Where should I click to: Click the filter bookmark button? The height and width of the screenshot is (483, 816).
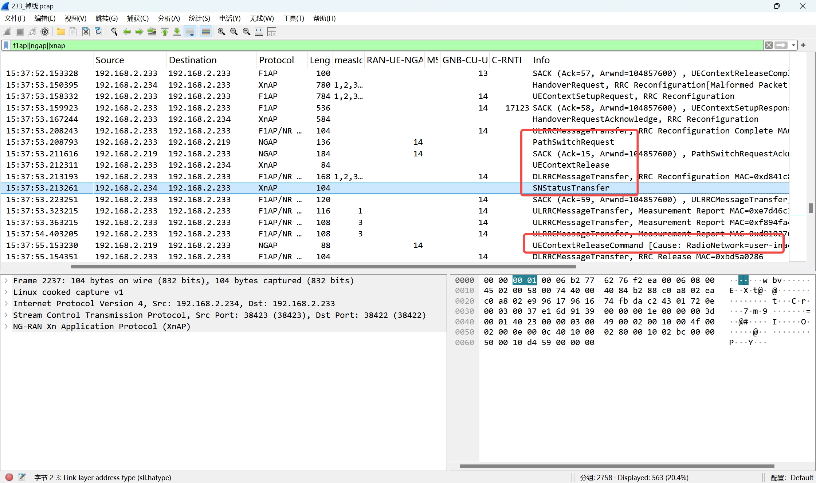coord(6,45)
